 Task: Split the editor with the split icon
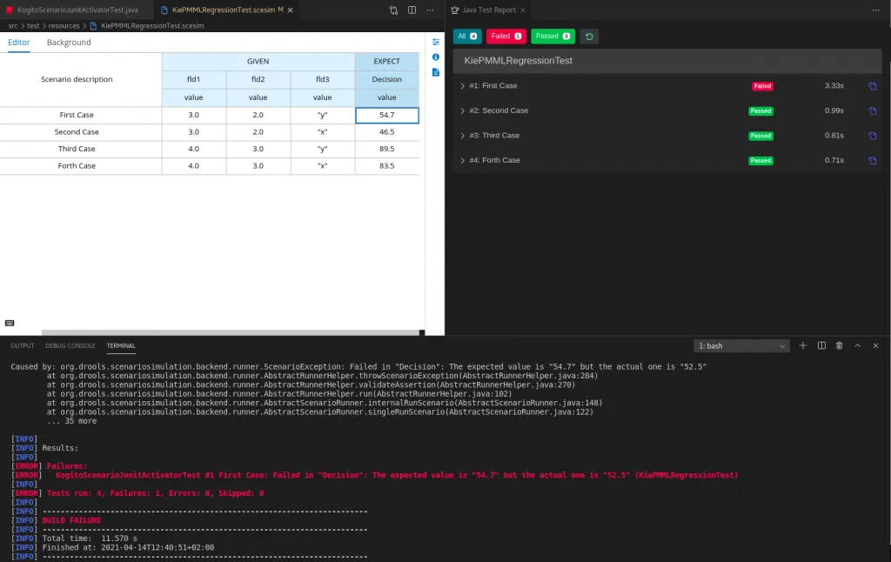(412, 10)
